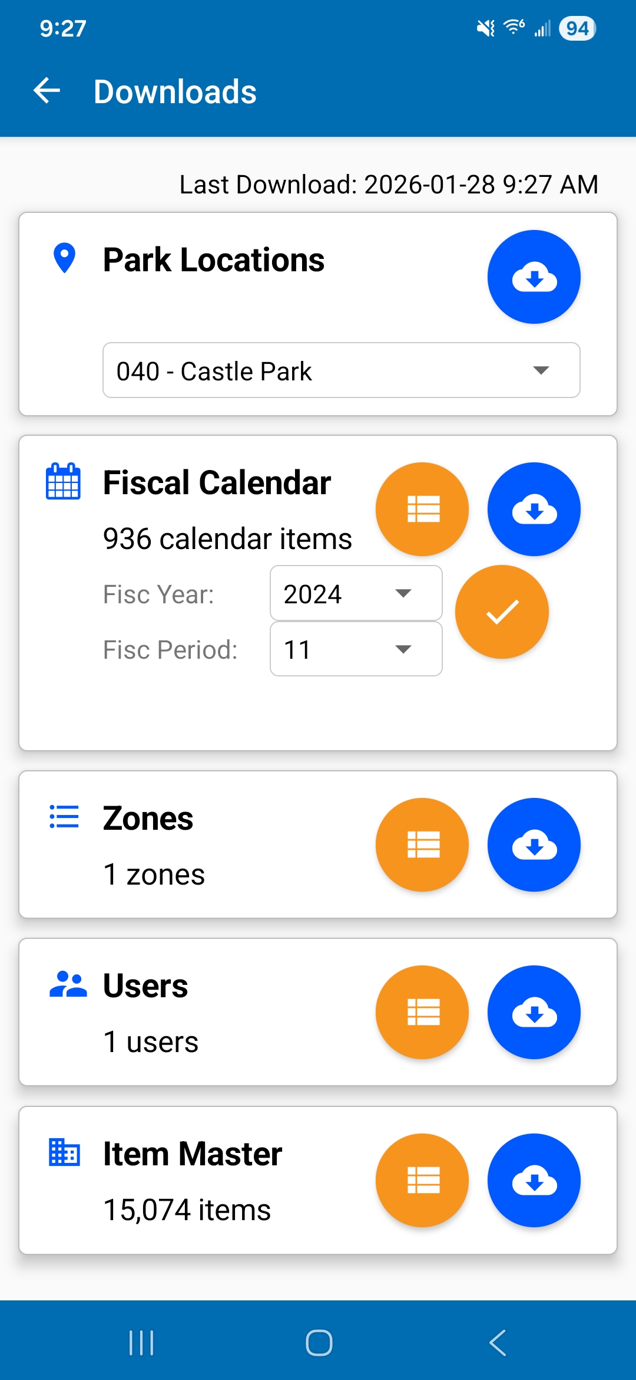This screenshot has height=1380, width=636.
Task: Show the Users list
Action: click(x=422, y=1012)
